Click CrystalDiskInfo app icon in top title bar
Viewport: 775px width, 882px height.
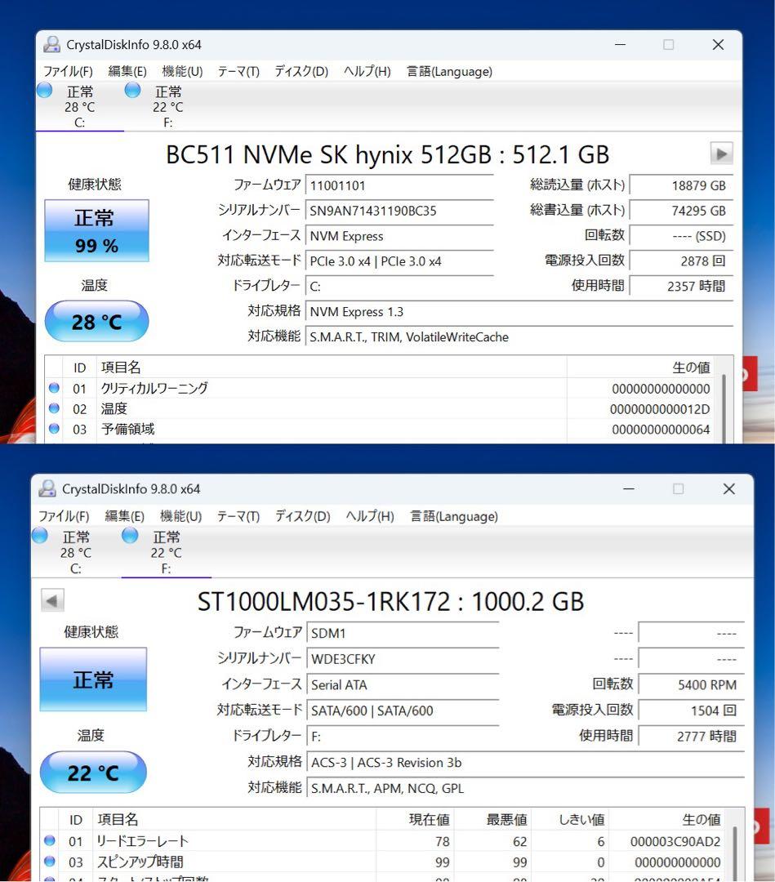[x=51, y=44]
